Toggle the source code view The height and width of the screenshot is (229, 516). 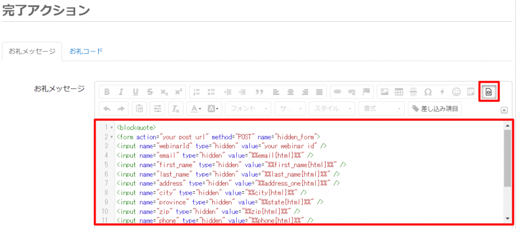tap(488, 92)
